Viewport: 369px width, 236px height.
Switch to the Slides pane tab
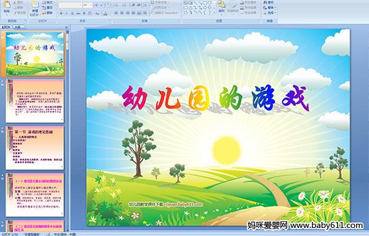(6, 27)
